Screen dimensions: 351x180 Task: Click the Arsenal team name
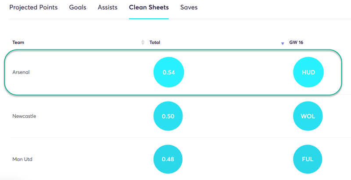point(21,72)
